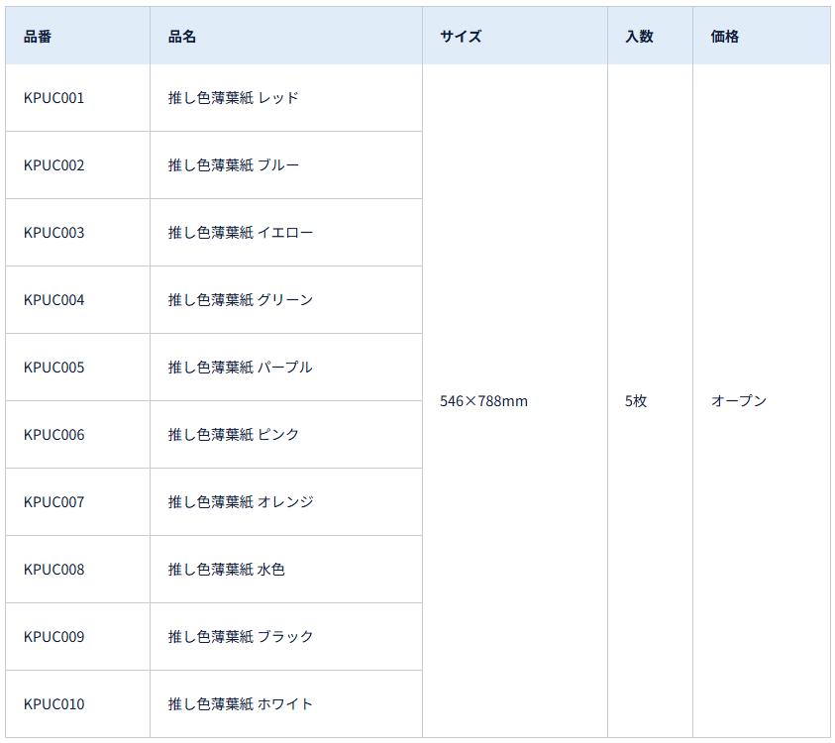Screen dimensions: 835x743
Task: Click product code KPUC003
Action: pyautogui.click(x=54, y=233)
